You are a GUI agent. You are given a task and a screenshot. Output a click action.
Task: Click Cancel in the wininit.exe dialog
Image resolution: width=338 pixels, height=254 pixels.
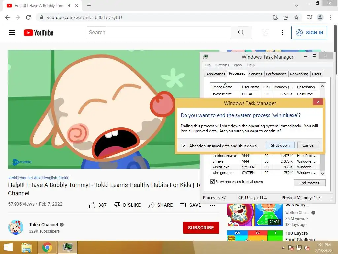[x=308, y=145]
